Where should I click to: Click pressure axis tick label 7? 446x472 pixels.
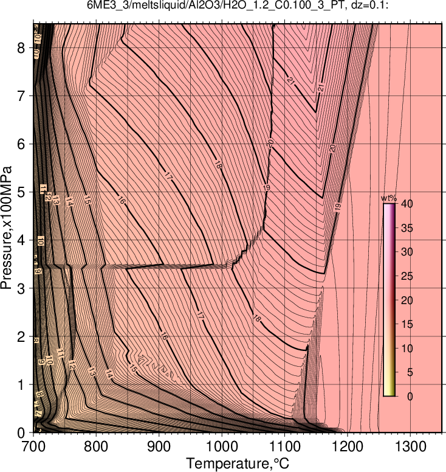point(21,95)
